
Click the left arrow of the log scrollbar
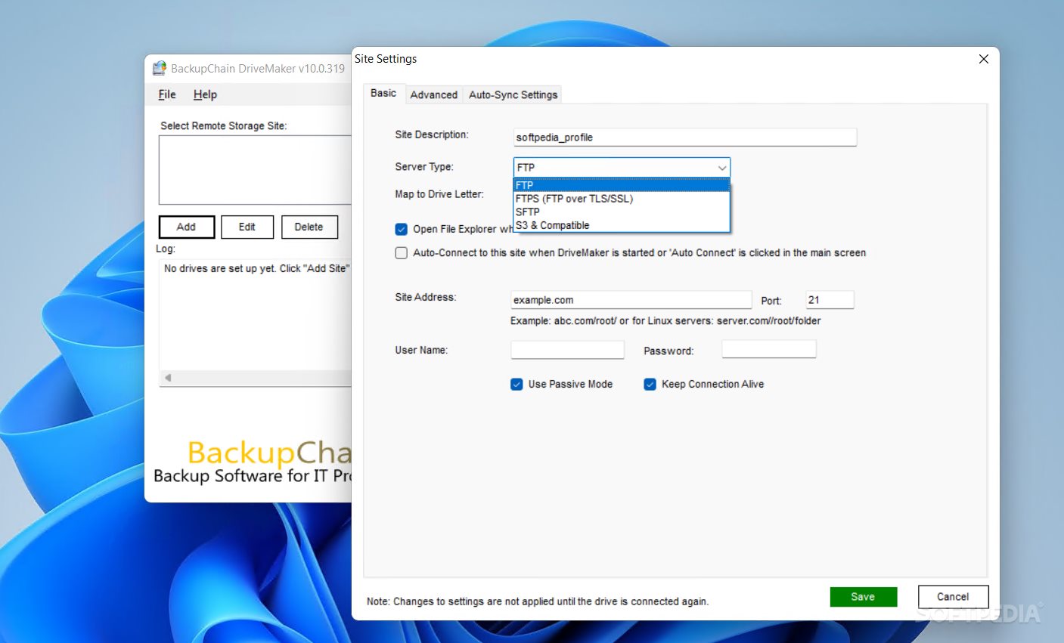coord(168,378)
